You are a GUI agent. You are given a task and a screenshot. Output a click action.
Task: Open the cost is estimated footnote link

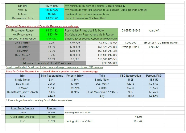[x=54, y=67]
